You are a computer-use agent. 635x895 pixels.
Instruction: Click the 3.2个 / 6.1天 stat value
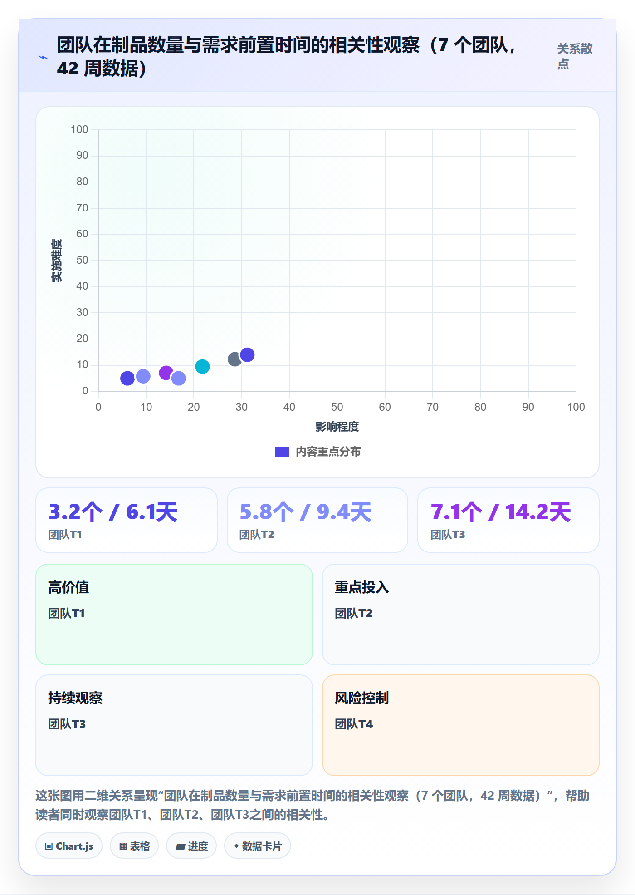pyautogui.click(x=113, y=512)
